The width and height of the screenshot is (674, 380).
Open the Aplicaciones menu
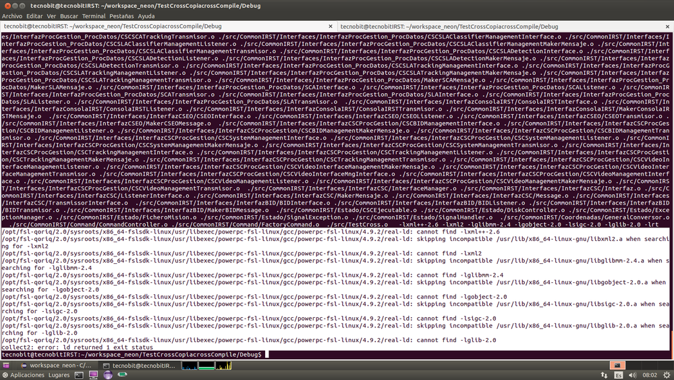[x=23, y=375]
